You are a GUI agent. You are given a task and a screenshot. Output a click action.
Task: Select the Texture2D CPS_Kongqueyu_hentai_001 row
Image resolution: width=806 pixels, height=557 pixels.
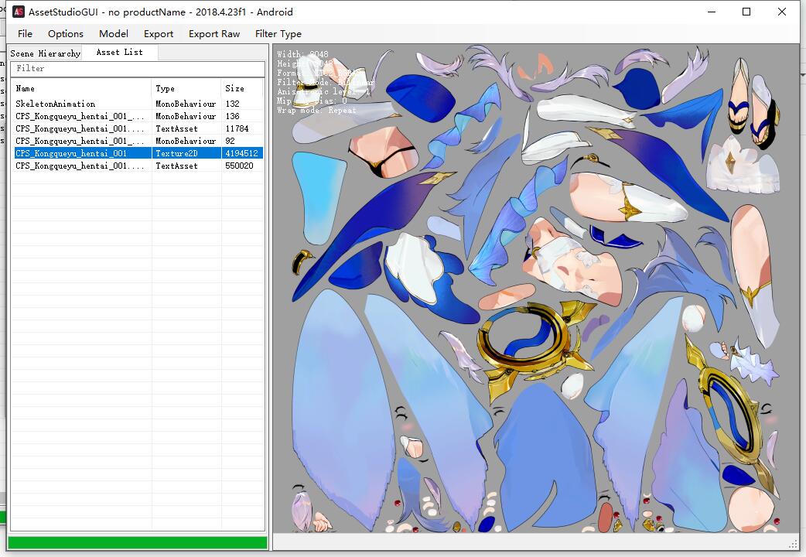138,153
